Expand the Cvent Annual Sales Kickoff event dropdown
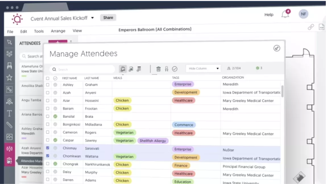 [x=92, y=18]
